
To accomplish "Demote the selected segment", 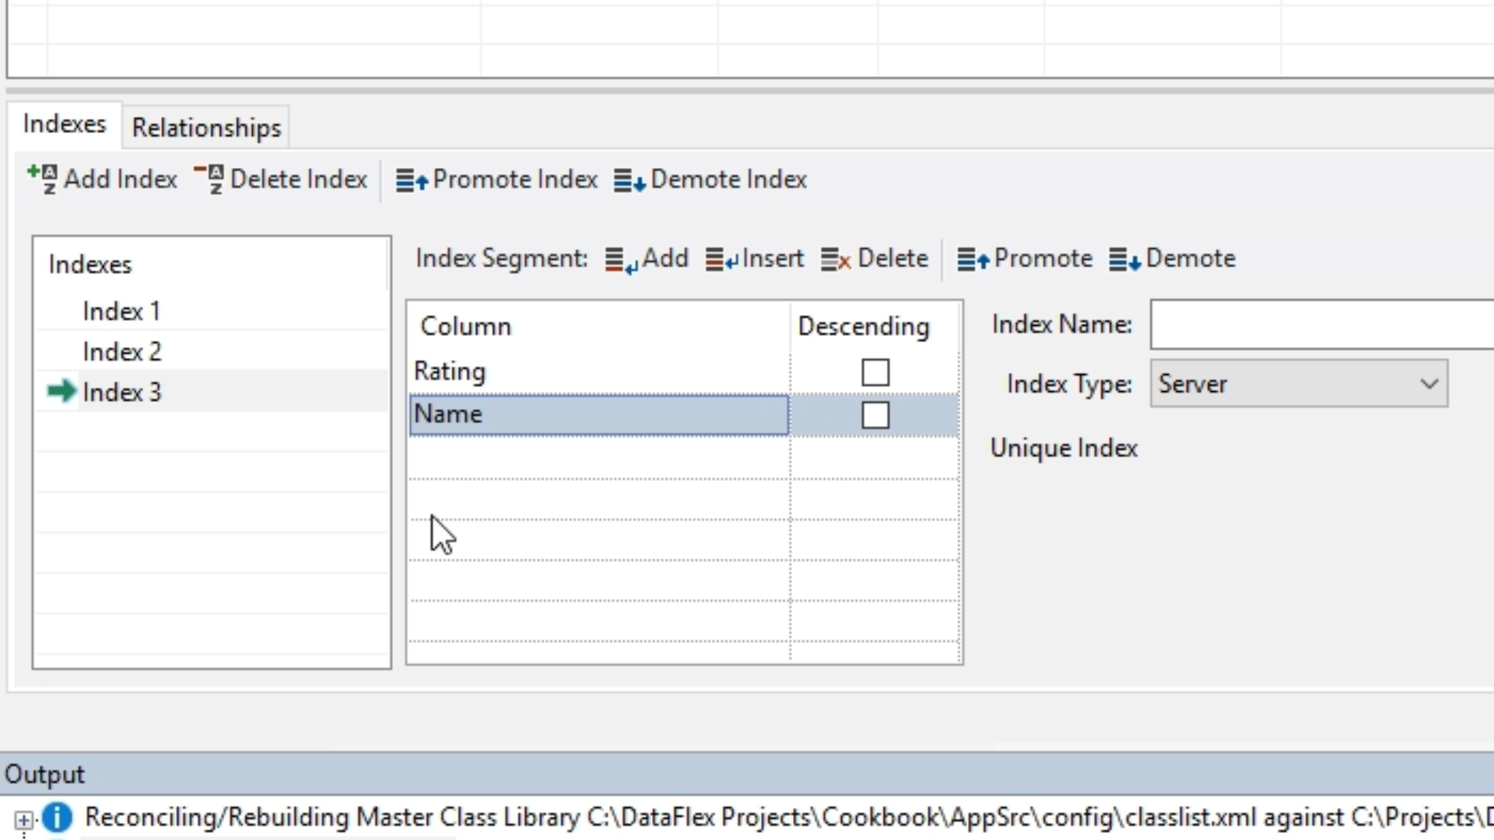I will 1173,258.
